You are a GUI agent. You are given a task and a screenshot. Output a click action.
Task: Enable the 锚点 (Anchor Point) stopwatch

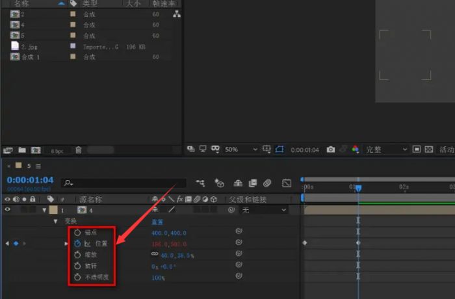pyautogui.click(x=77, y=232)
